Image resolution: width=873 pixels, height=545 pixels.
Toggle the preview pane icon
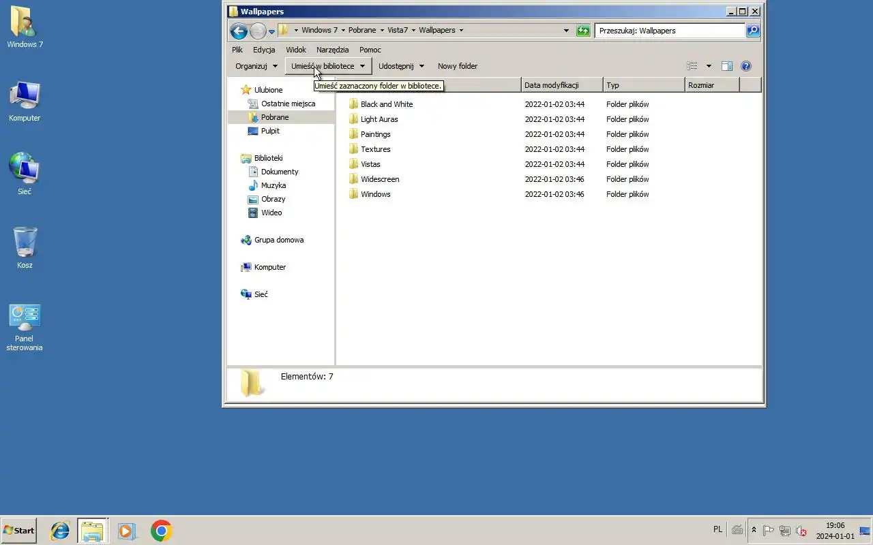pos(727,66)
